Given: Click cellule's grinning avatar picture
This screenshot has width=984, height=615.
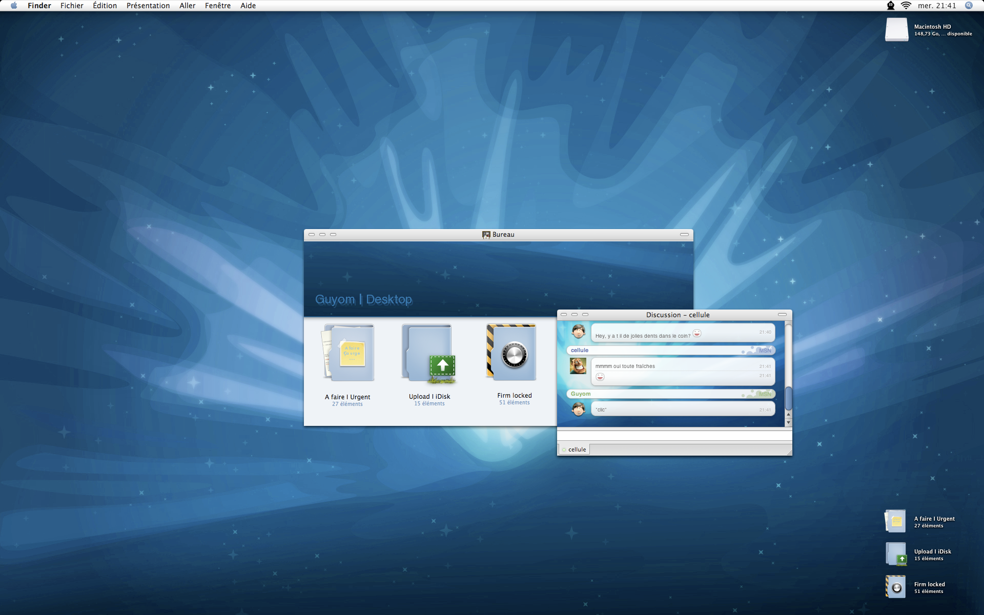Looking at the screenshot, I should pos(578,365).
